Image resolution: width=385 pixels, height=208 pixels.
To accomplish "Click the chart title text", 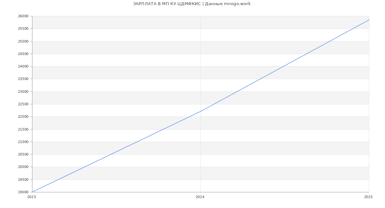I will 192,4.
